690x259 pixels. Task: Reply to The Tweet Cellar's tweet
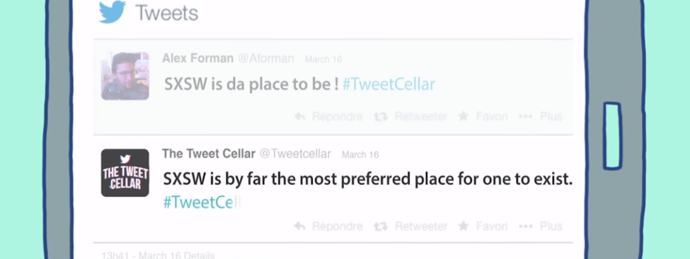pos(328,227)
